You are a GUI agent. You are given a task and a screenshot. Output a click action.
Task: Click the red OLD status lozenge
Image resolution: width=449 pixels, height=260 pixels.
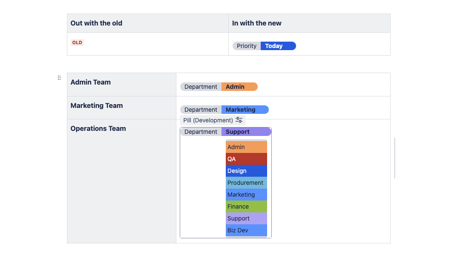pos(77,42)
